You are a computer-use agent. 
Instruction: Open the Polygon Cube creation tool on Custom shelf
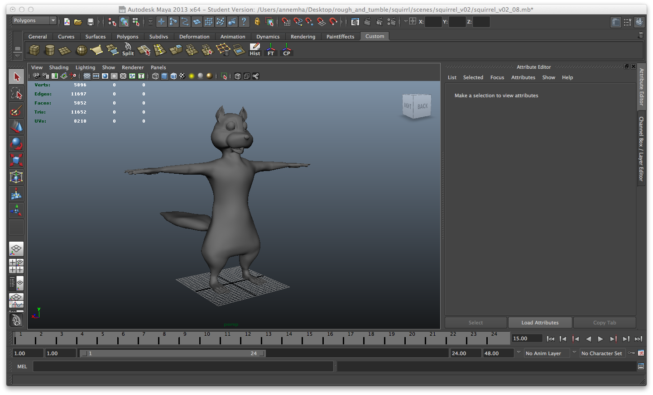[x=34, y=50]
